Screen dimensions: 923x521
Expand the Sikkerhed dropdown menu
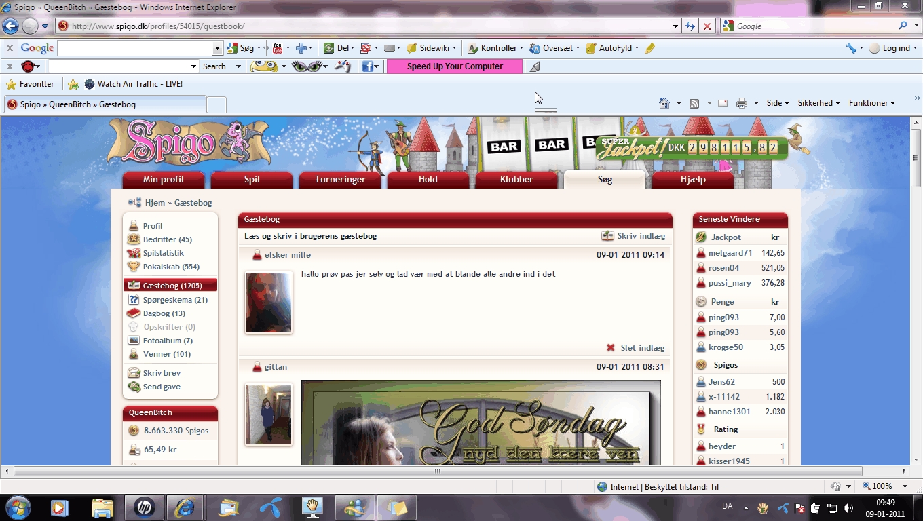818,103
